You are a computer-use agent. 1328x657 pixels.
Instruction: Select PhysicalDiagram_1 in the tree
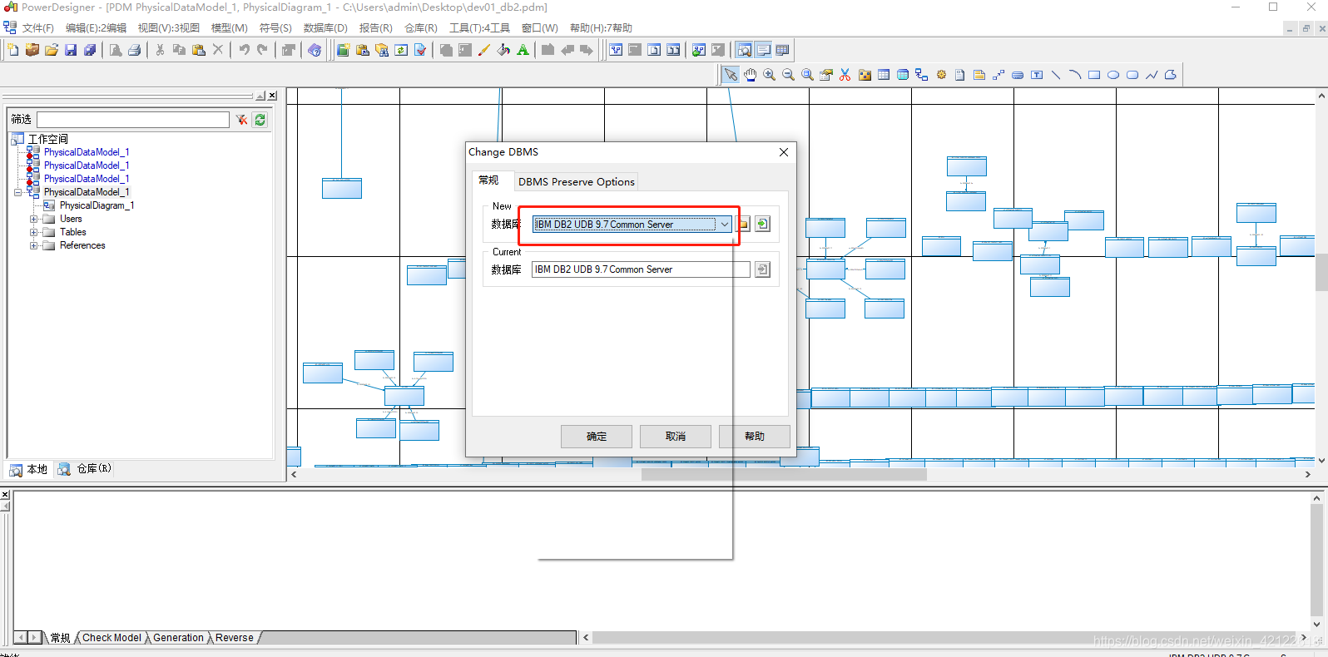pos(97,205)
